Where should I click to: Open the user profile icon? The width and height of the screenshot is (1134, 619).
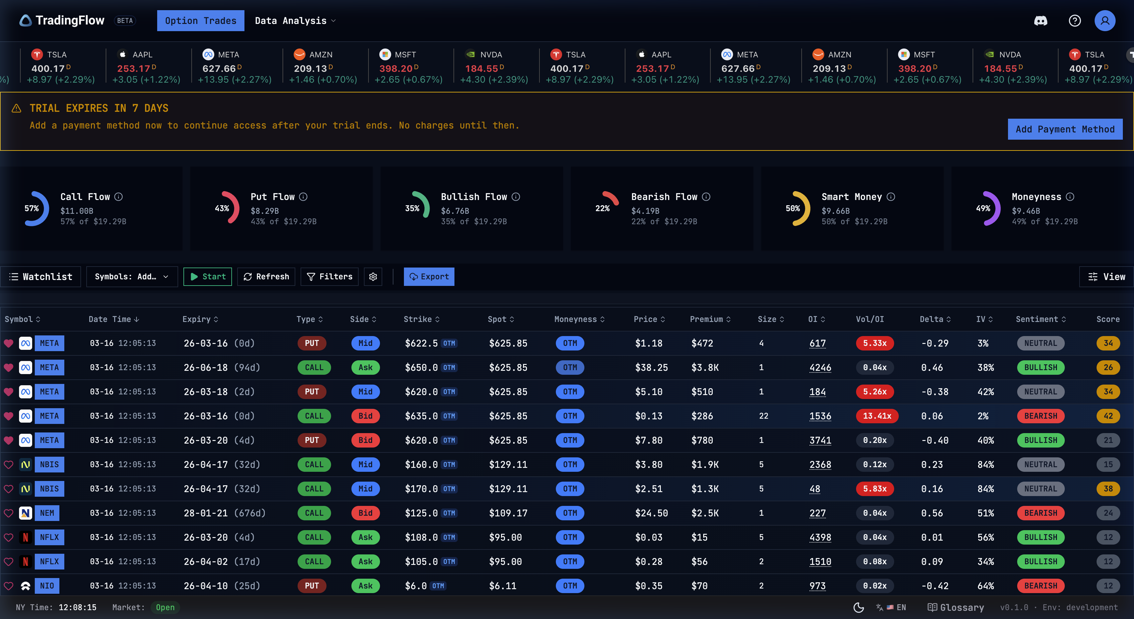[1105, 20]
